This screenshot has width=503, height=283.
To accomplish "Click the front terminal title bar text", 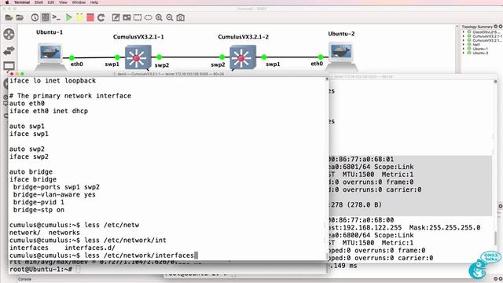I will [171, 74].
